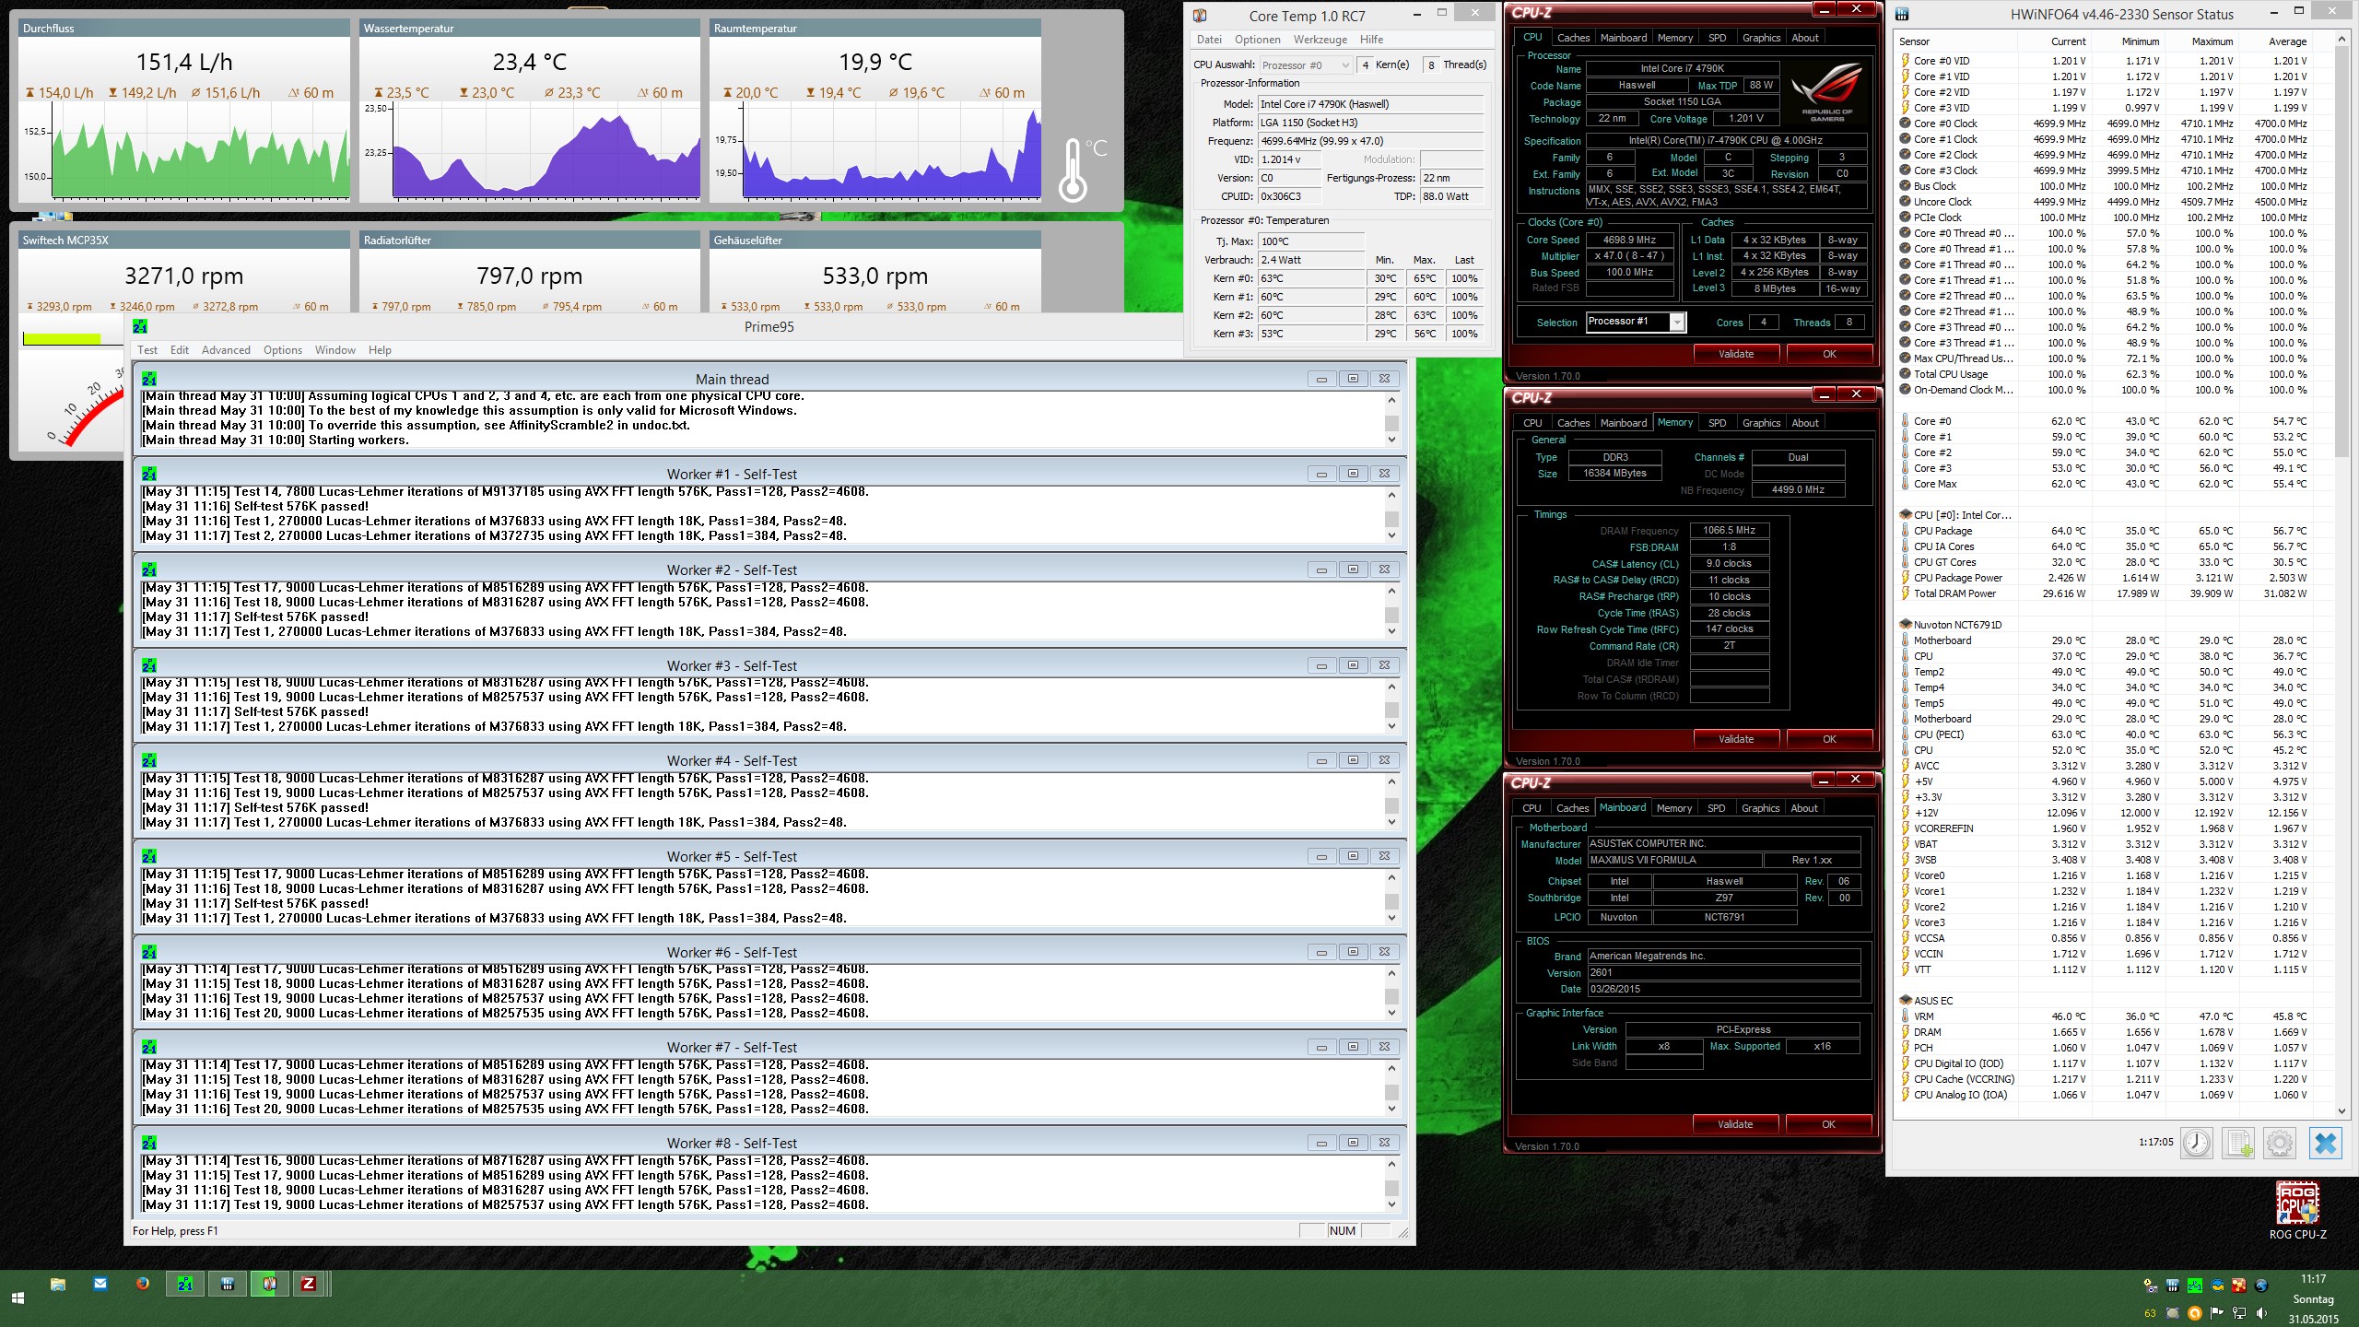Open the Options menu in Prime95

pos(283,350)
